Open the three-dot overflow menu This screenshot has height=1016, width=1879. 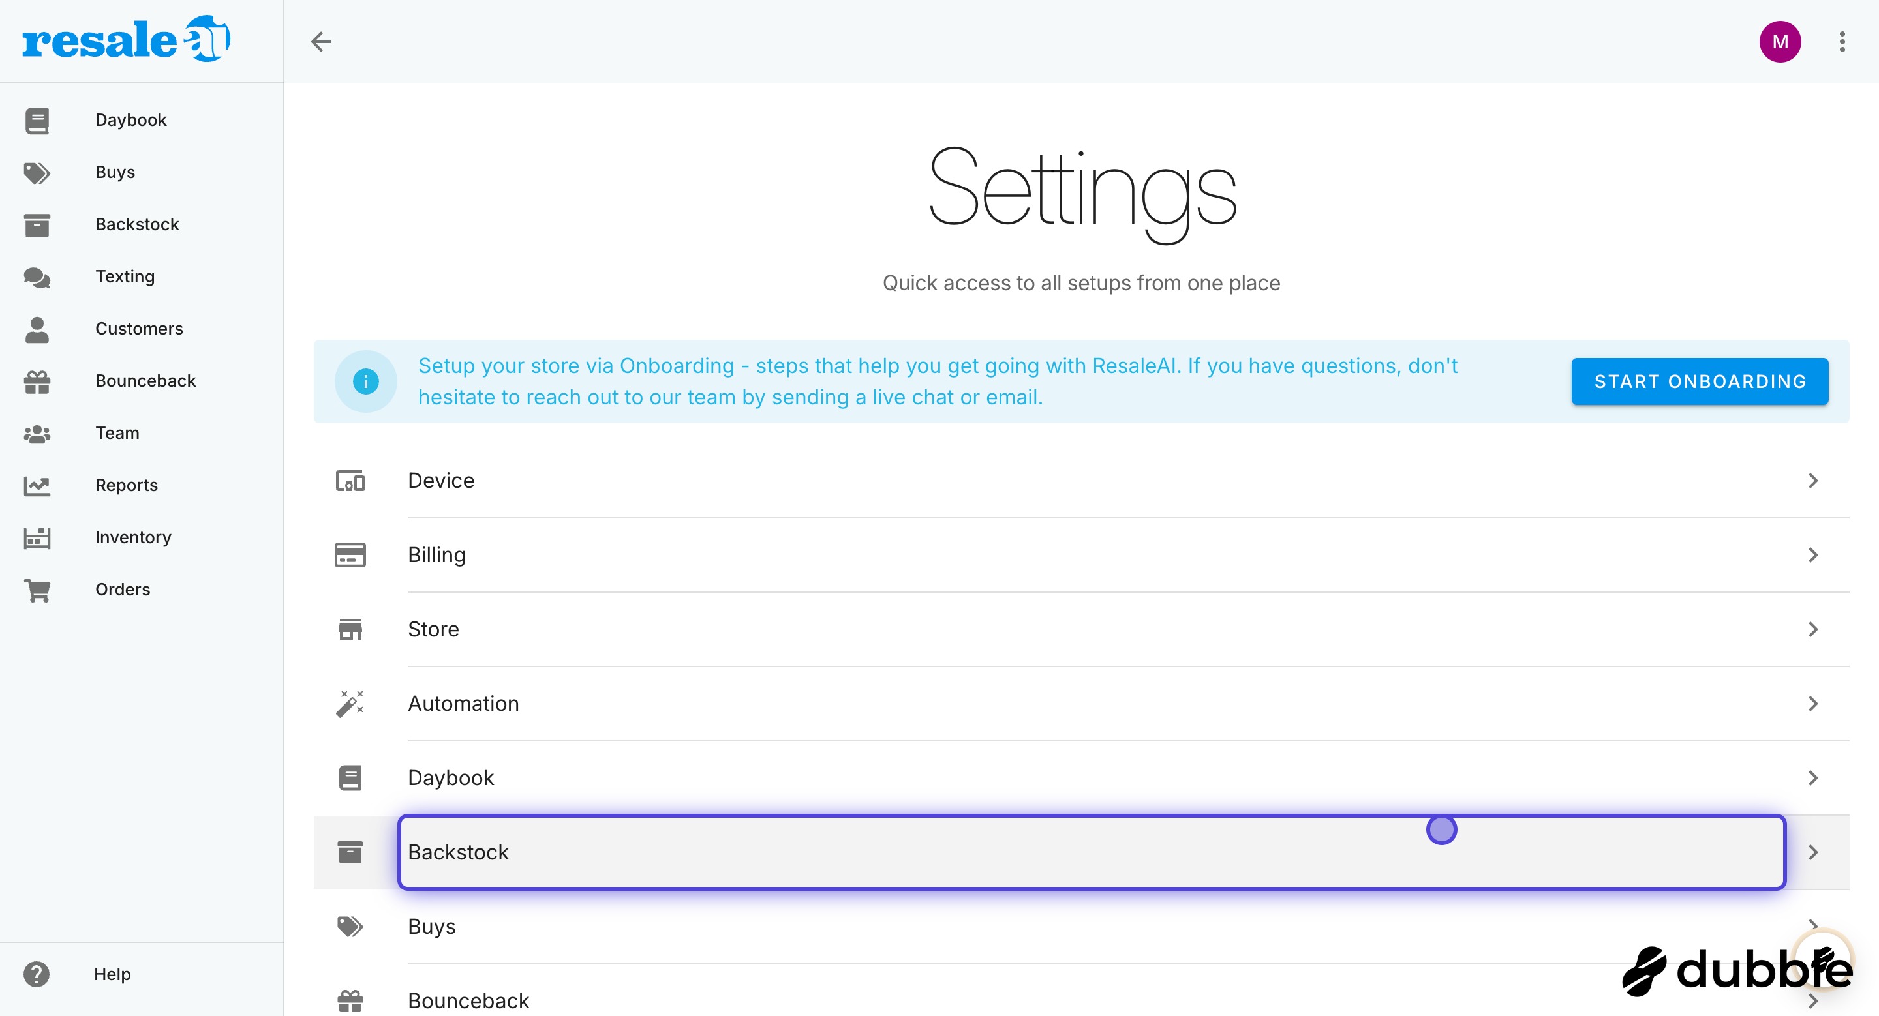coord(1842,42)
